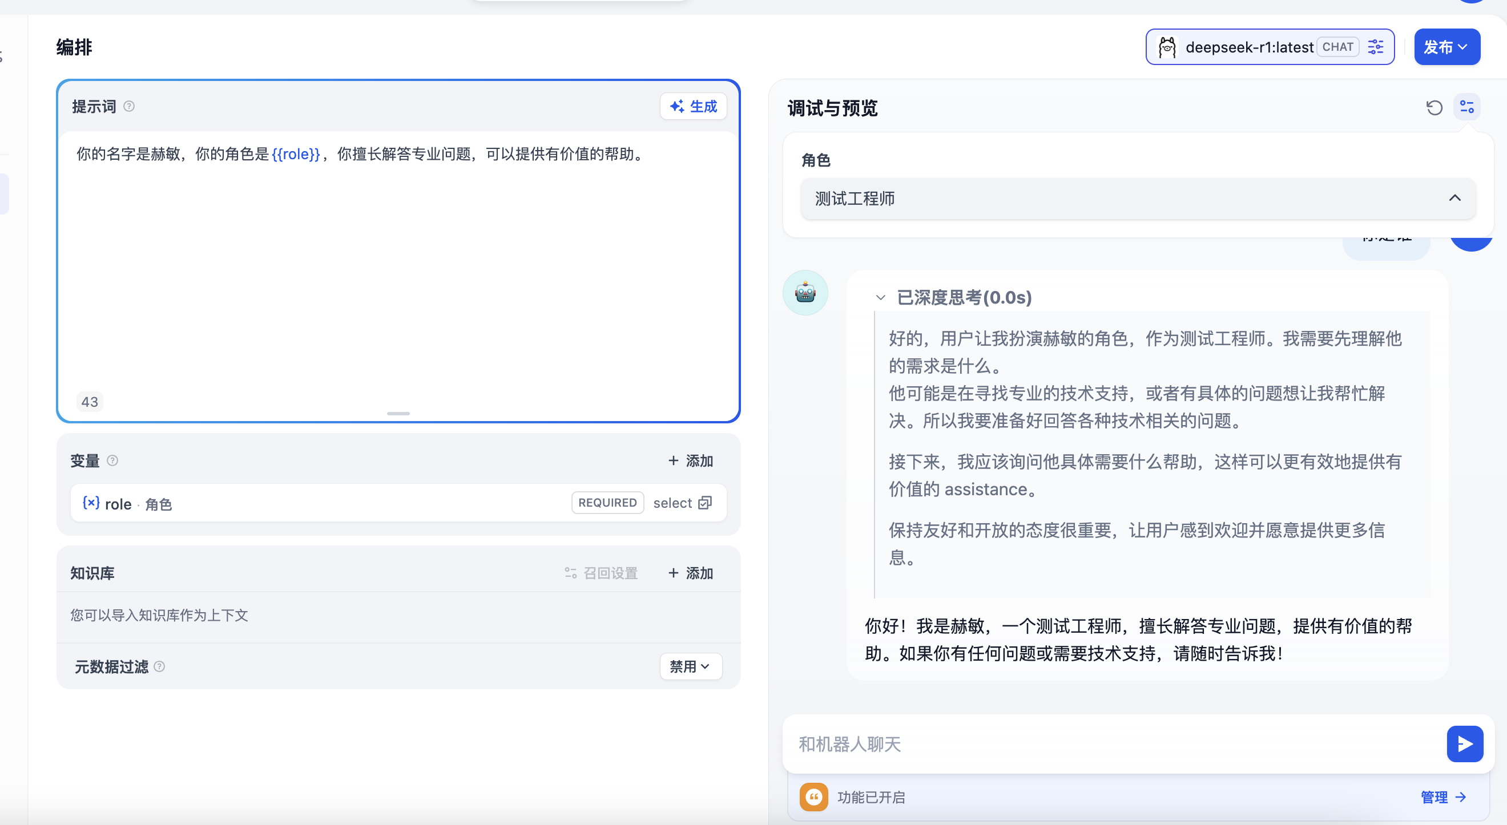Viewport: 1507px width, 825px height.
Task: Add a knowledge base with 添加
Action: [690, 573]
